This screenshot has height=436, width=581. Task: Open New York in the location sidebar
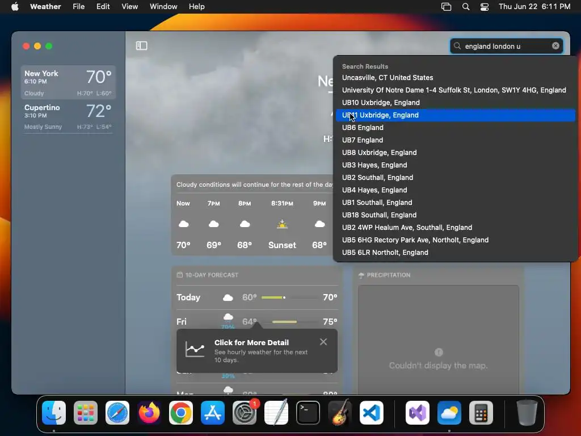[x=68, y=82]
